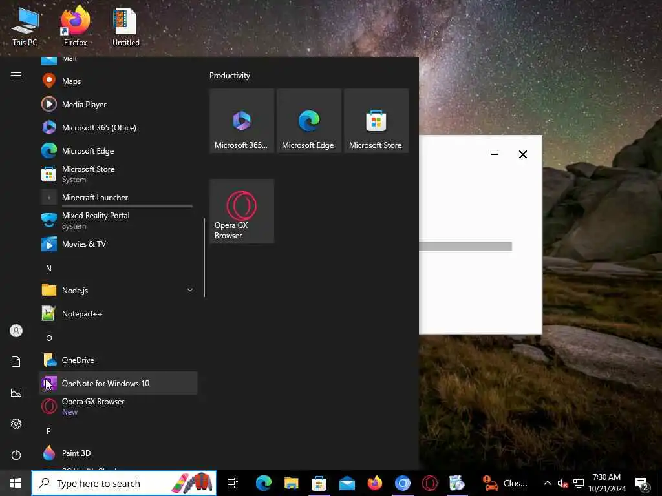
Task: Select This PC desktop icon
Action: click(25, 27)
